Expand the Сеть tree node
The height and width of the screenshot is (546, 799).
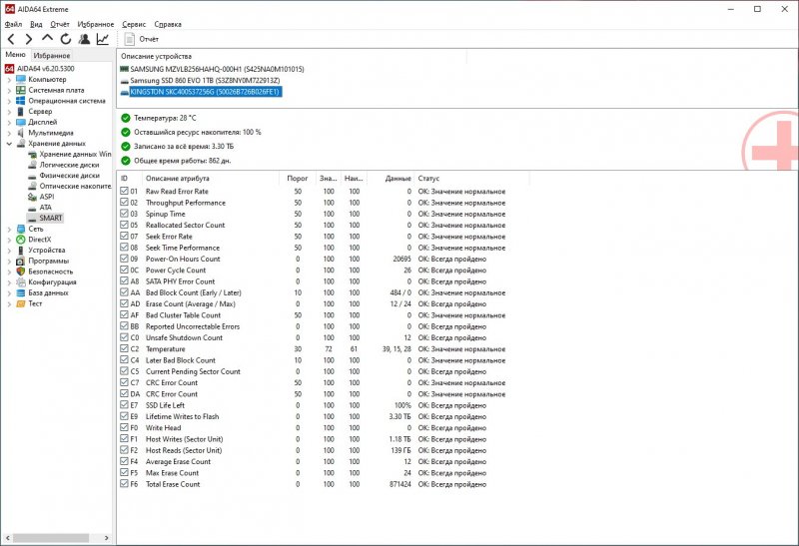pyautogui.click(x=9, y=229)
